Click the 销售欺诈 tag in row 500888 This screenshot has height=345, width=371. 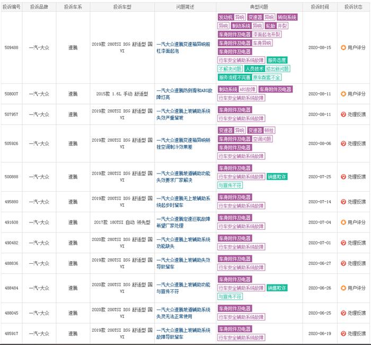coord(277,177)
